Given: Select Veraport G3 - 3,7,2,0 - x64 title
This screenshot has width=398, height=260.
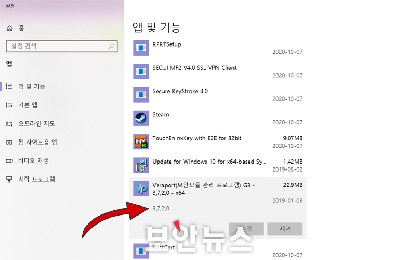Looking at the screenshot, I should pos(204,189).
